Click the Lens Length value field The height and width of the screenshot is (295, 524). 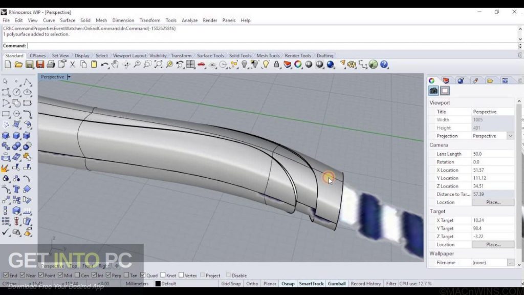(493, 154)
